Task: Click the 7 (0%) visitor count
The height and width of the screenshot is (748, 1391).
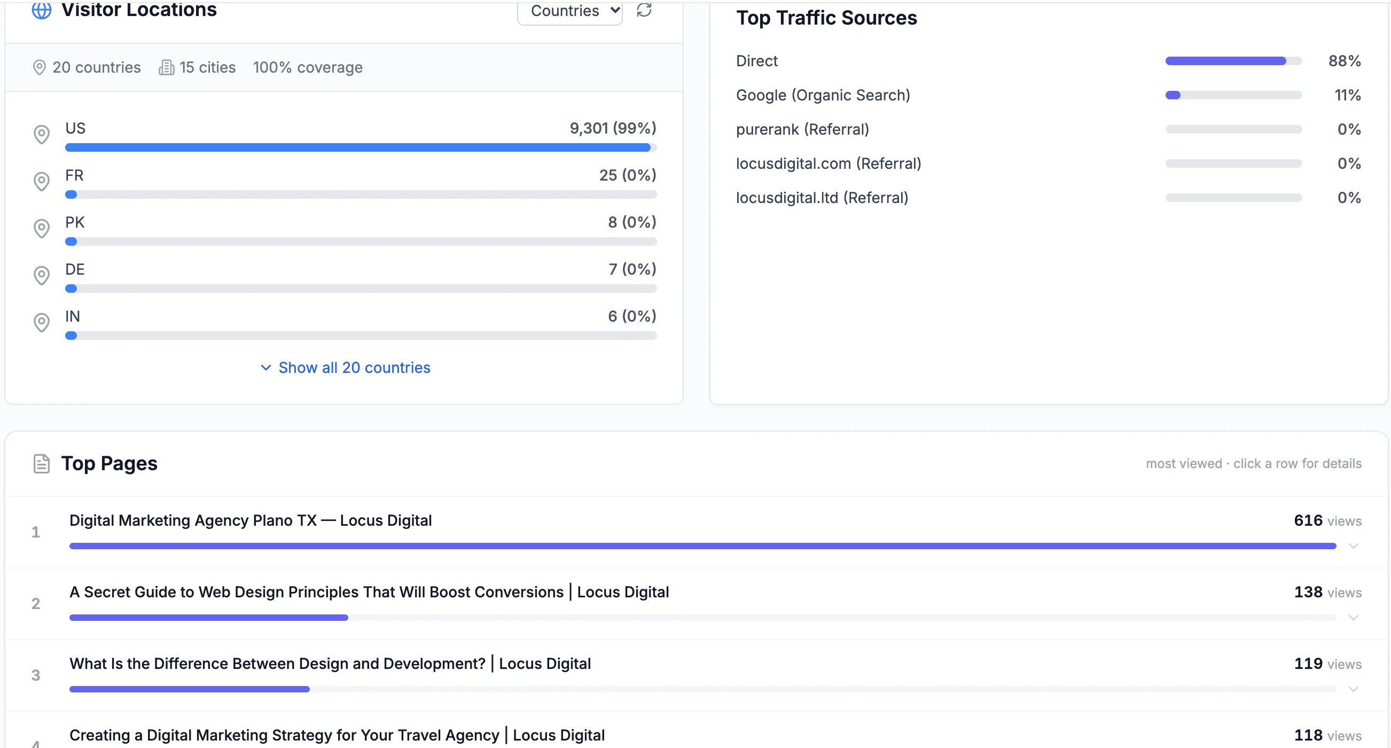Action: [x=632, y=269]
